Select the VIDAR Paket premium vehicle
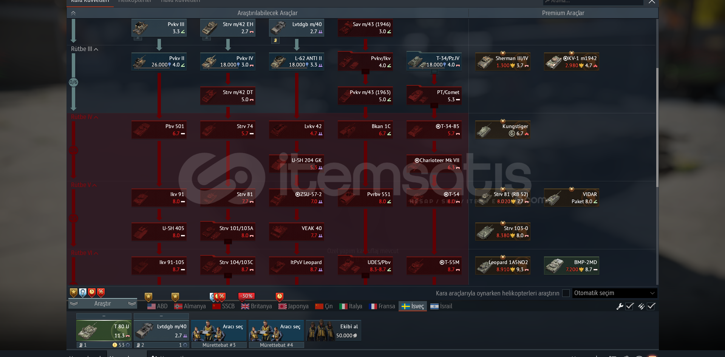The width and height of the screenshot is (725, 357). pyautogui.click(x=572, y=198)
